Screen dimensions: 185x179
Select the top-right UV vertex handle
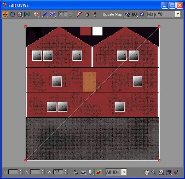coord(159,27)
